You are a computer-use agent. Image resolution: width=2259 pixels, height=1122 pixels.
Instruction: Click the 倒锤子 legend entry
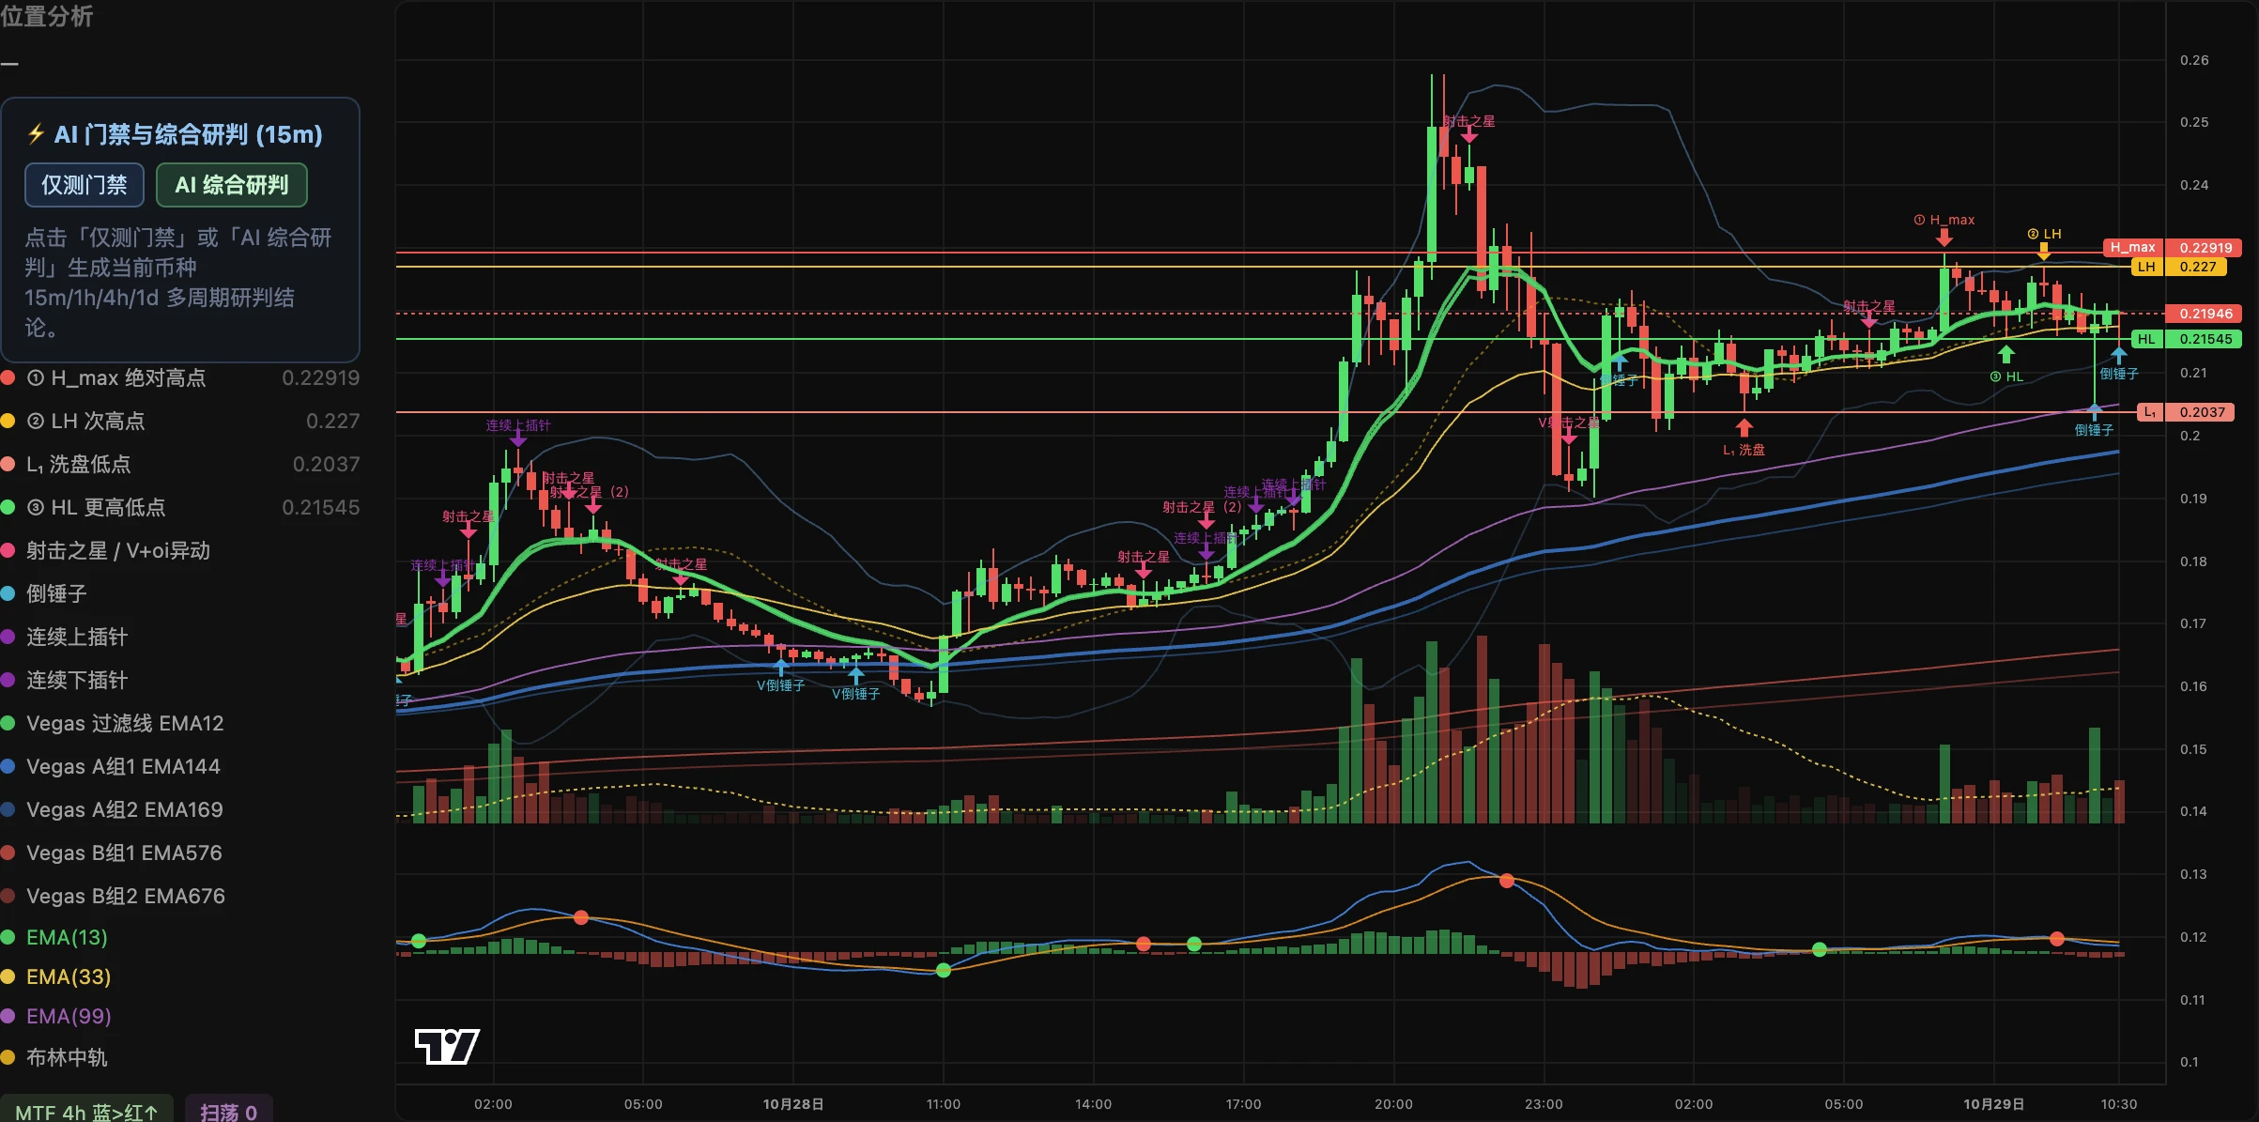click(x=44, y=593)
